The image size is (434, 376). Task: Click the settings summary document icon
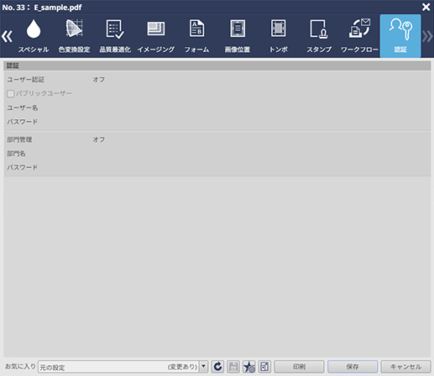pyautogui.click(x=264, y=367)
